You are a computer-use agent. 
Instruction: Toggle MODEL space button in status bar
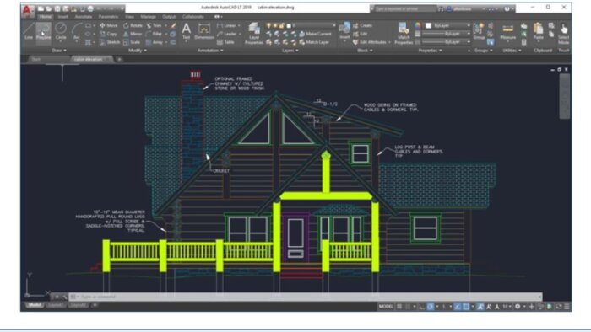click(386, 307)
